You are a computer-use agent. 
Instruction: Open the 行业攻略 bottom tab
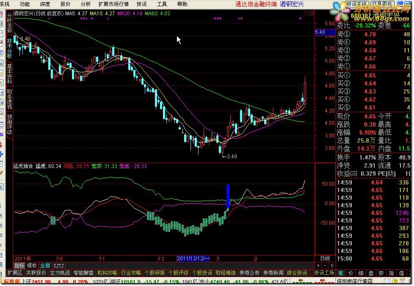click(131, 272)
